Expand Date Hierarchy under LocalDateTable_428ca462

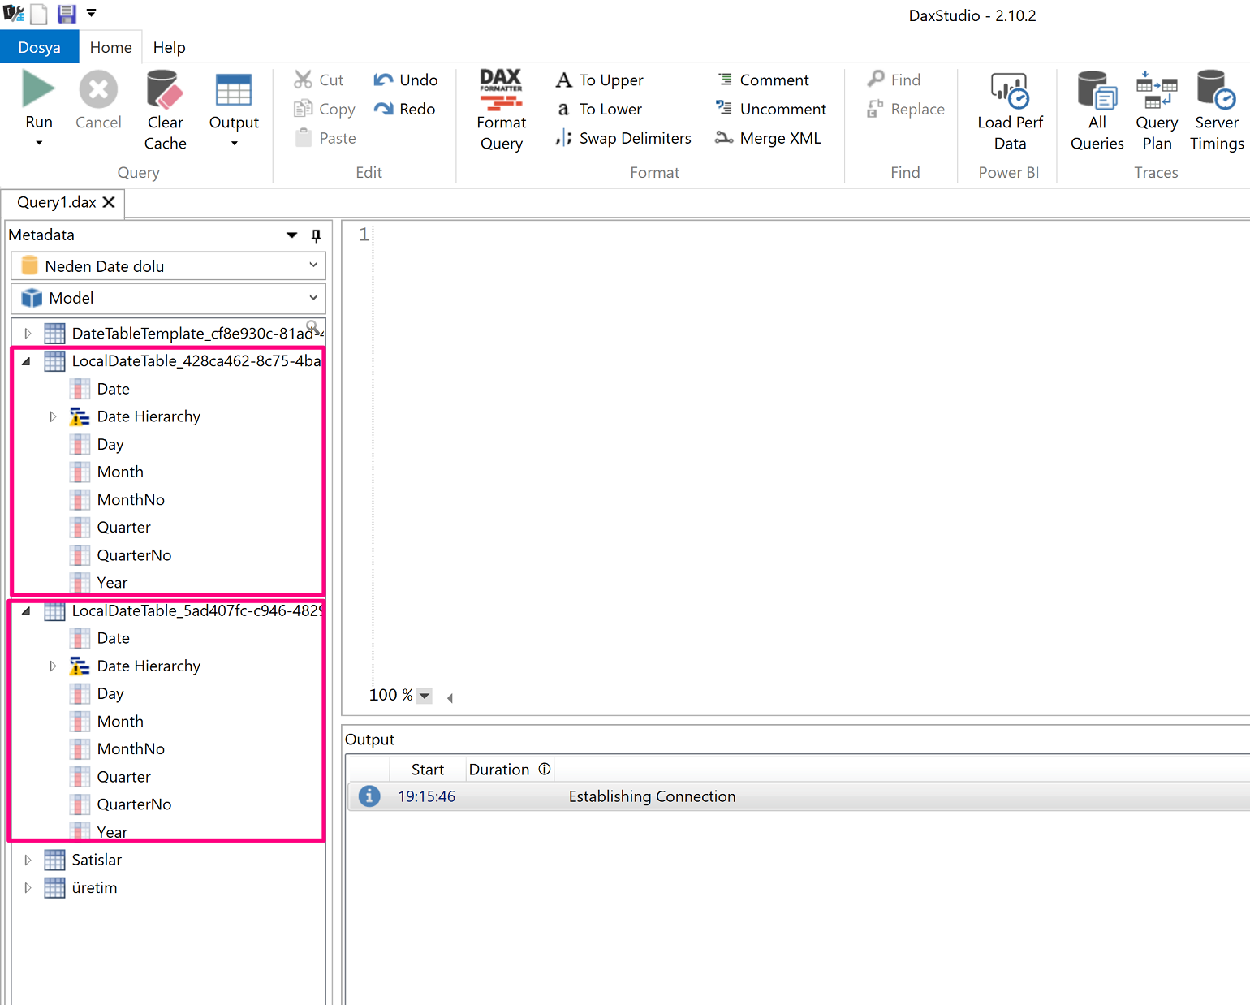click(x=53, y=416)
